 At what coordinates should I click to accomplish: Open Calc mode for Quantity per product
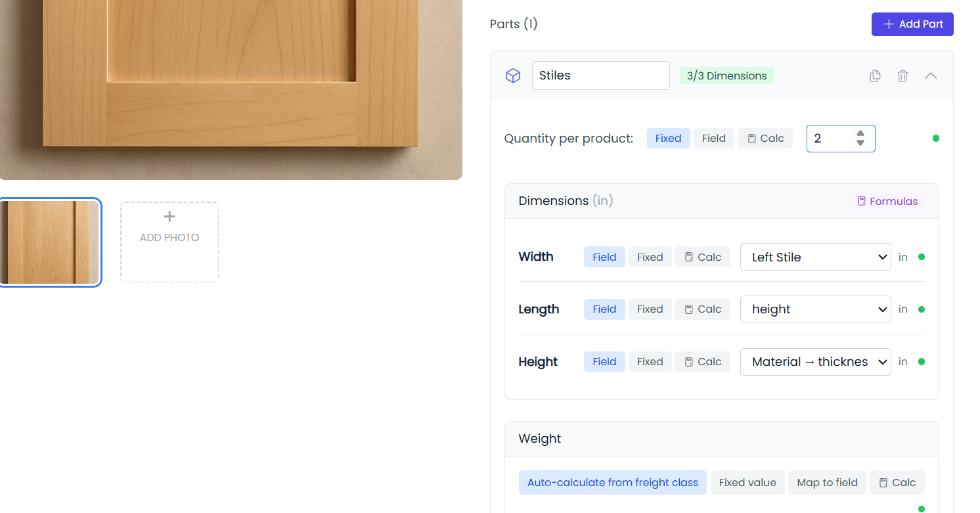(x=765, y=138)
